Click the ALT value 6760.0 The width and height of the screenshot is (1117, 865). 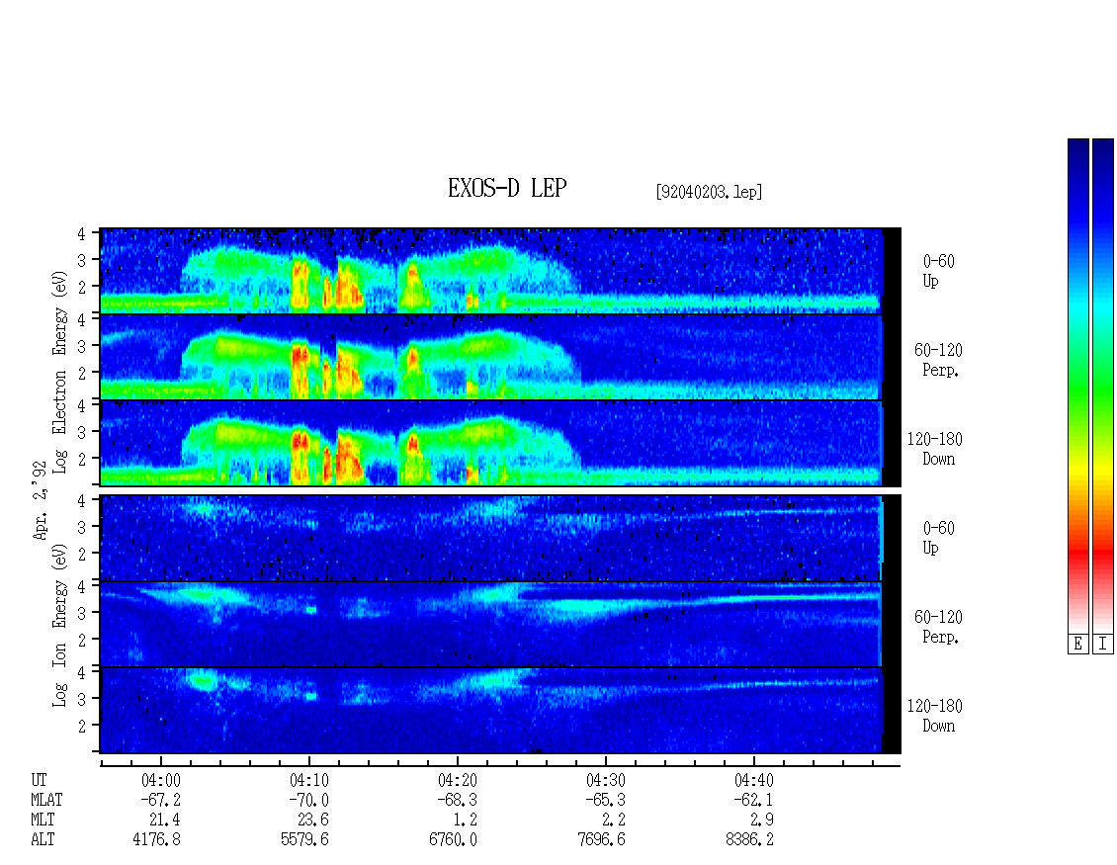click(453, 840)
